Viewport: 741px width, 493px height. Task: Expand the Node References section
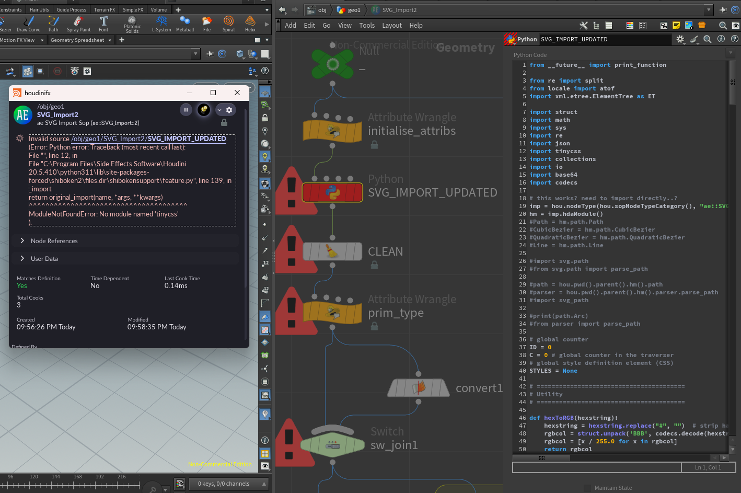[54, 241]
